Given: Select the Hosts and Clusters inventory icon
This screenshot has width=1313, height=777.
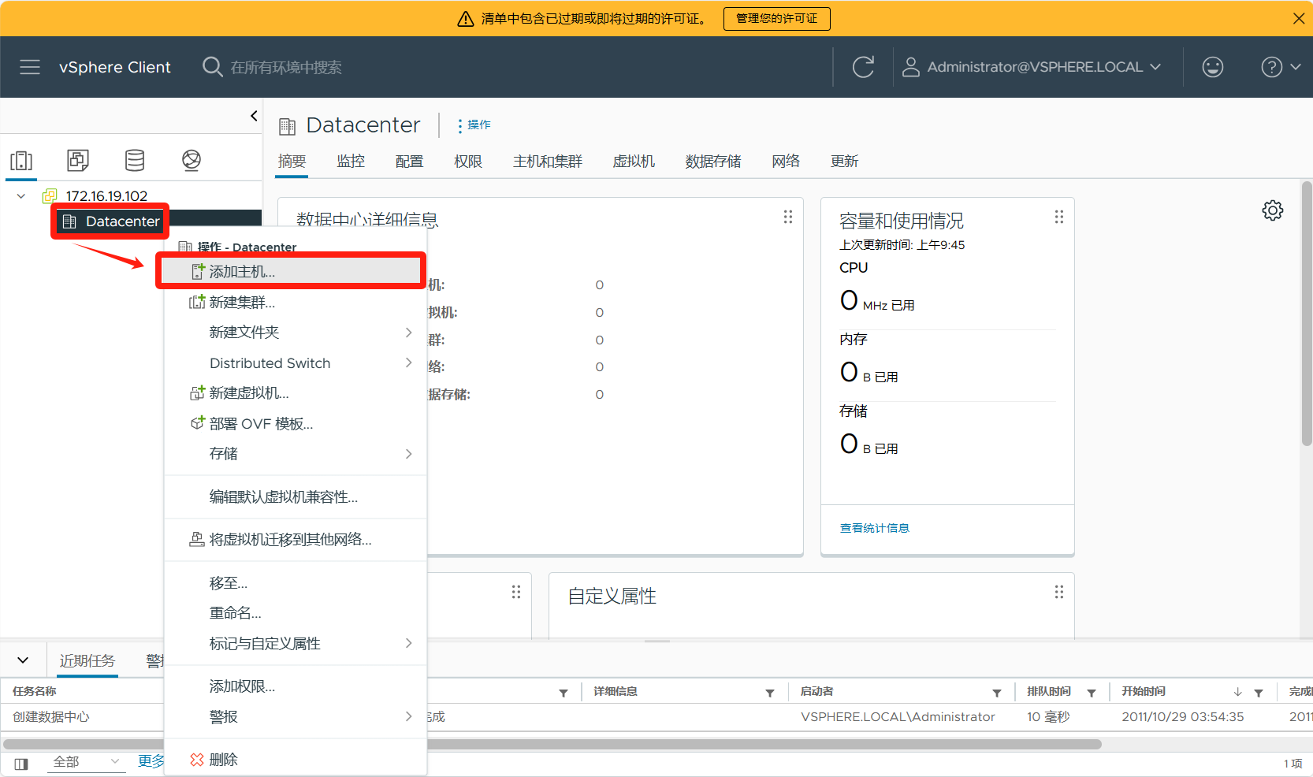Looking at the screenshot, I should tap(21, 161).
